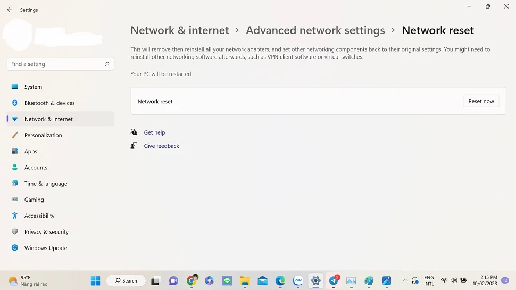Open Telegram from the taskbar
This screenshot has height=290, width=516.
(334, 280)
